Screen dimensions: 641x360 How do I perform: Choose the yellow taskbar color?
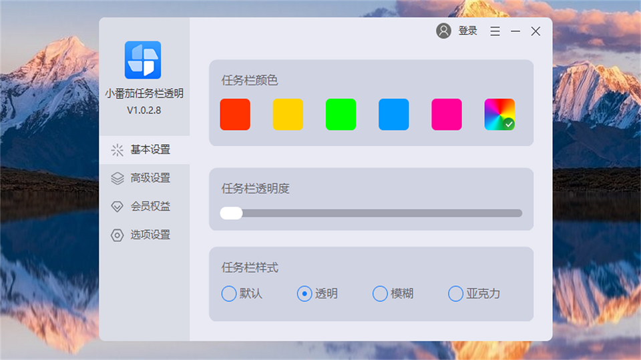point(288,114)
